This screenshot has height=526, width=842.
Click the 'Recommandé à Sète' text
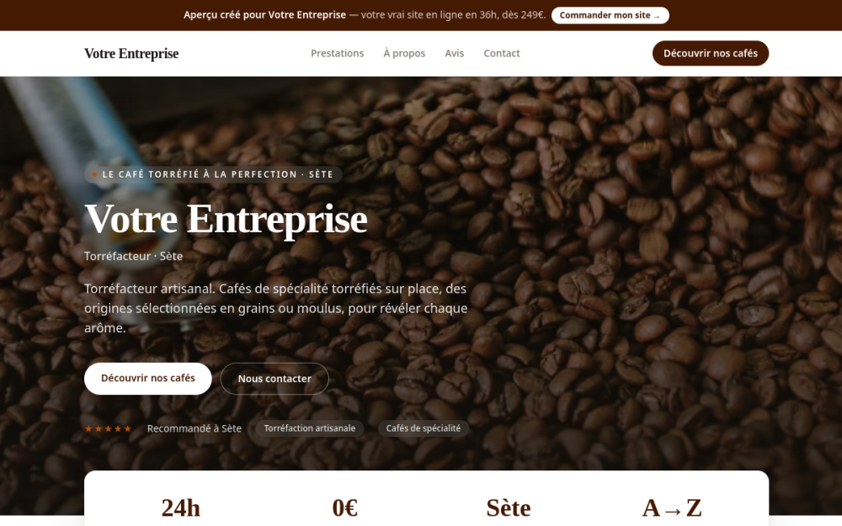[195, 428]
